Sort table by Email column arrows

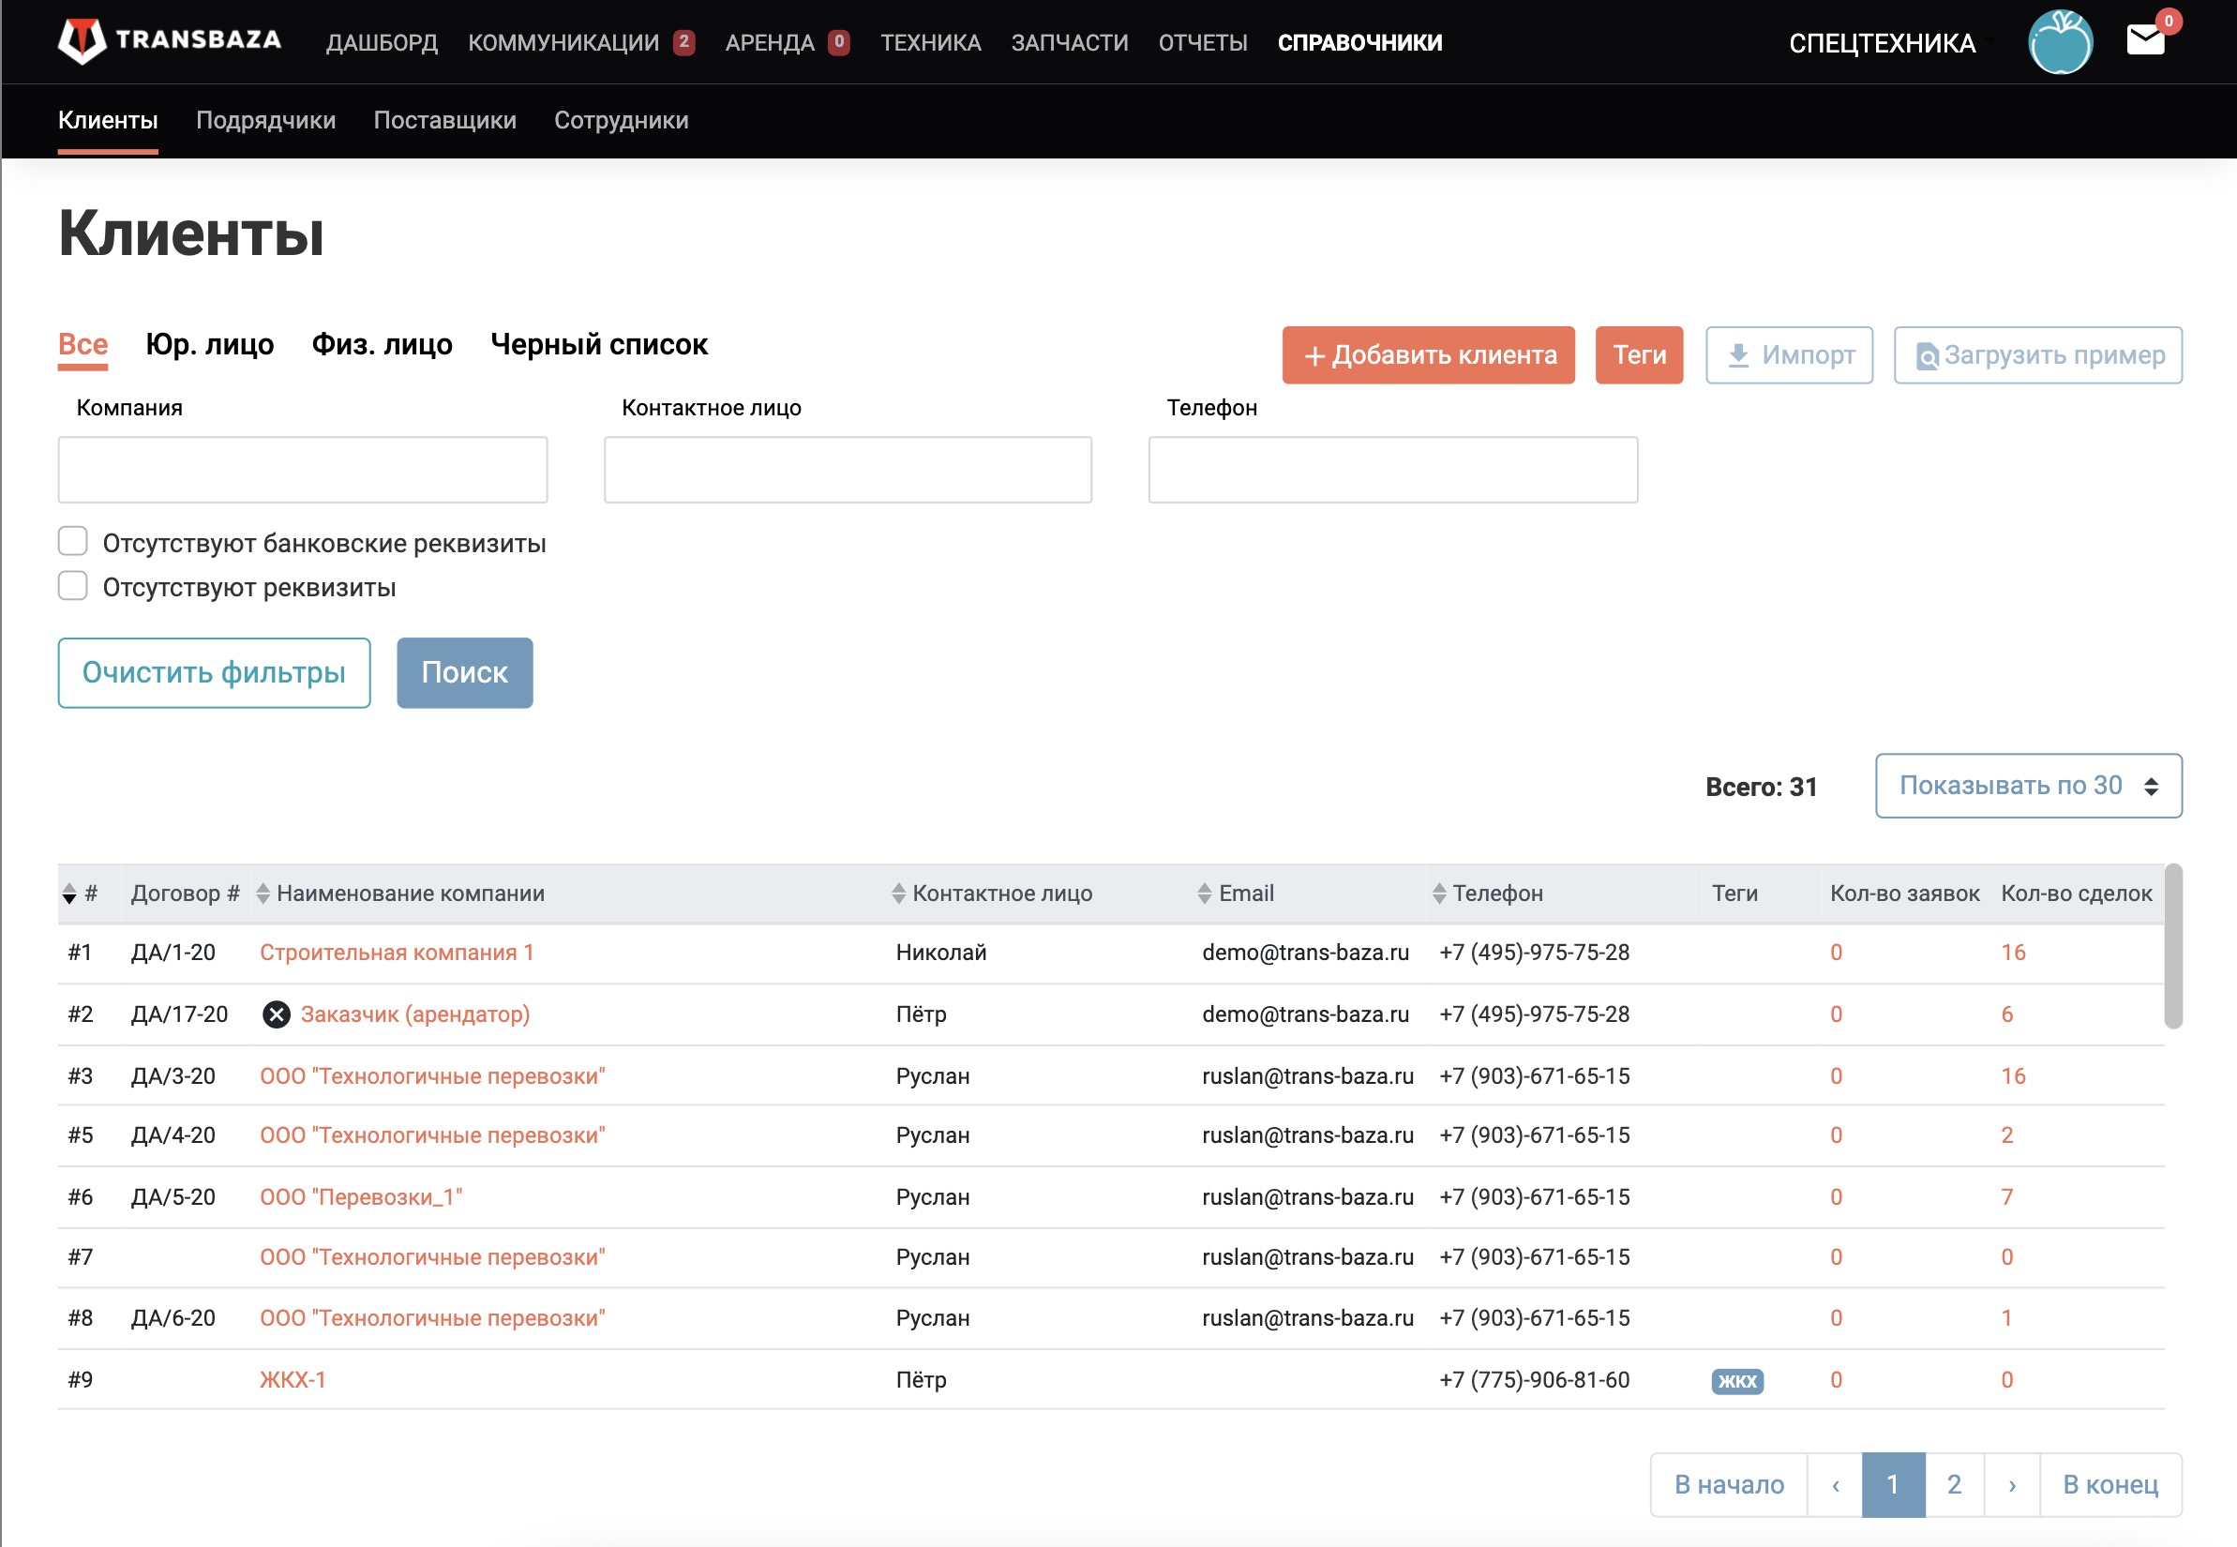1204,893
